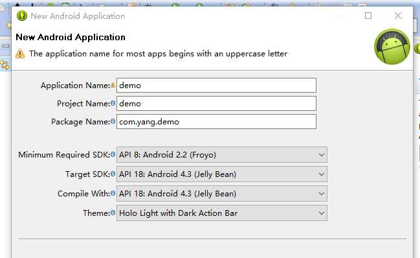The width and height of the screenshot is (420, 258).
Task: Click the Minimum Required SDK label
Action: 64,155
